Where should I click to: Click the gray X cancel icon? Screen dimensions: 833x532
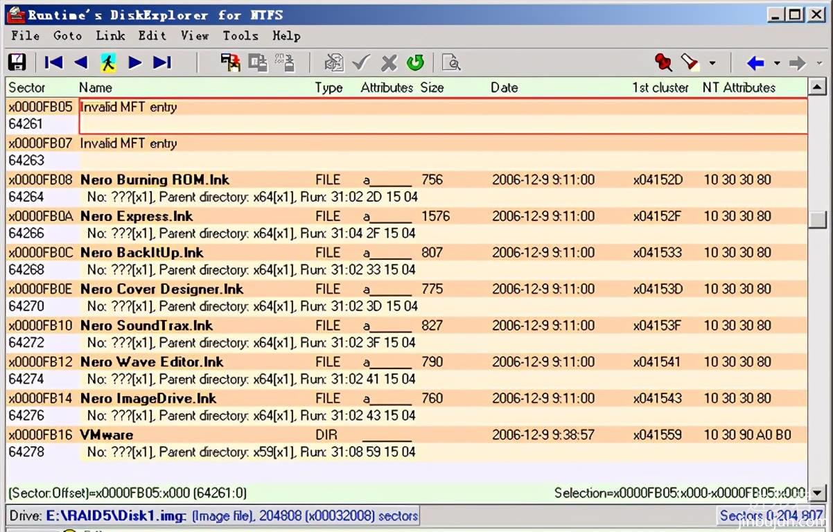pos(389,62)
